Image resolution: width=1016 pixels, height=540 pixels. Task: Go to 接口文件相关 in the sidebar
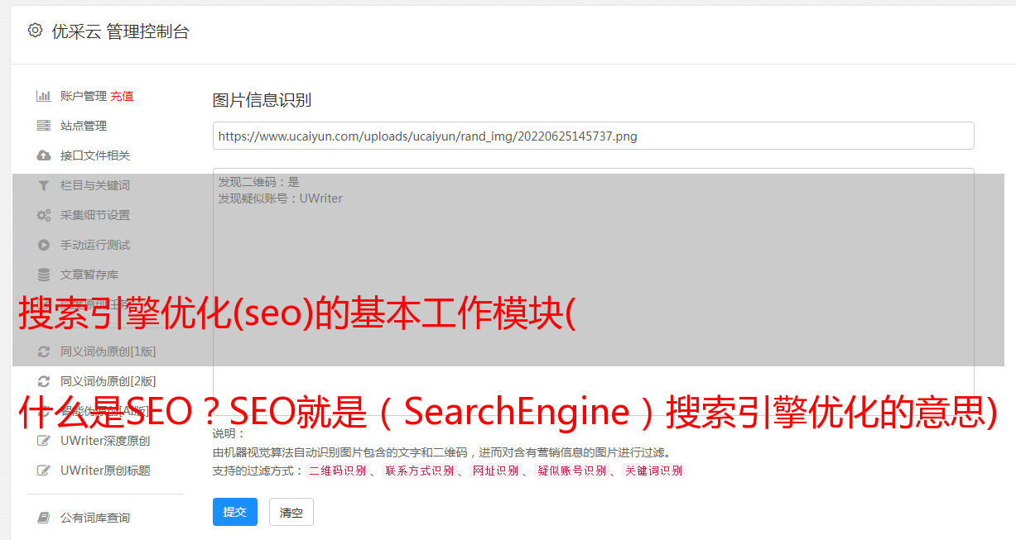[95, 155]
